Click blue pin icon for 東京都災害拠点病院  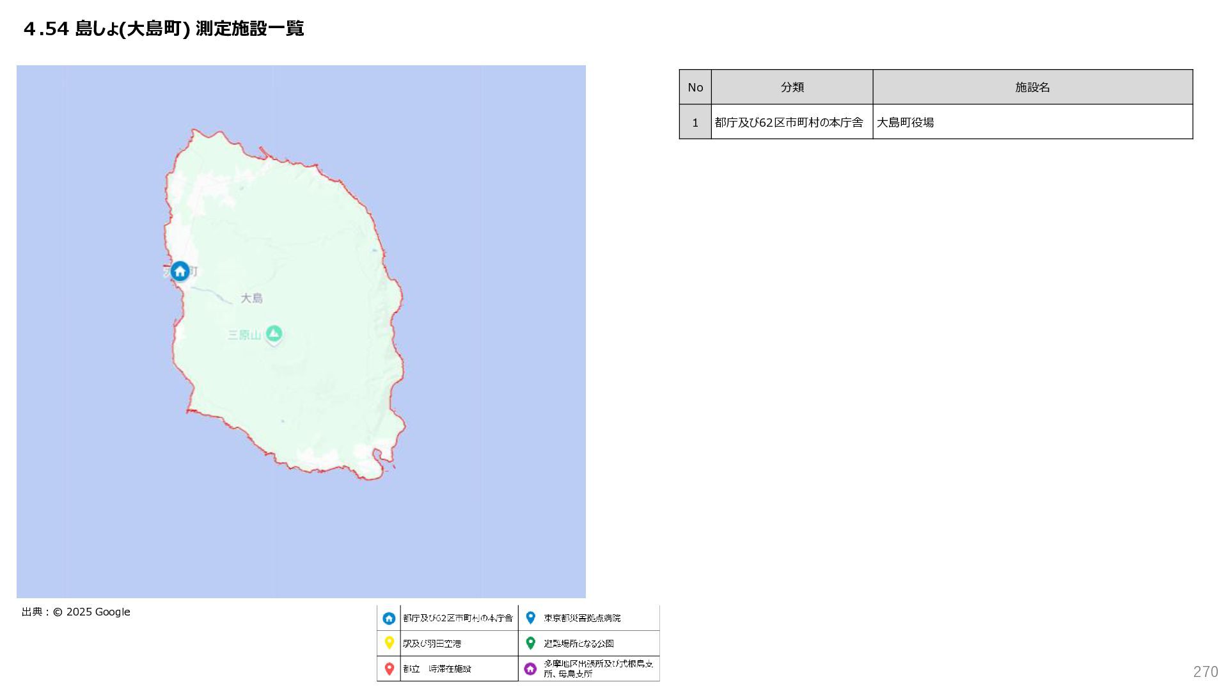coord(530,617)
